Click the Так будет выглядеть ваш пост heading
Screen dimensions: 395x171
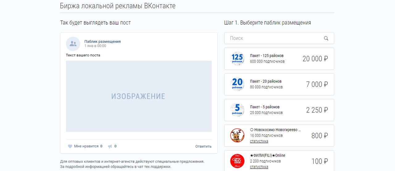pyautogui.click(x=95, y=23)
